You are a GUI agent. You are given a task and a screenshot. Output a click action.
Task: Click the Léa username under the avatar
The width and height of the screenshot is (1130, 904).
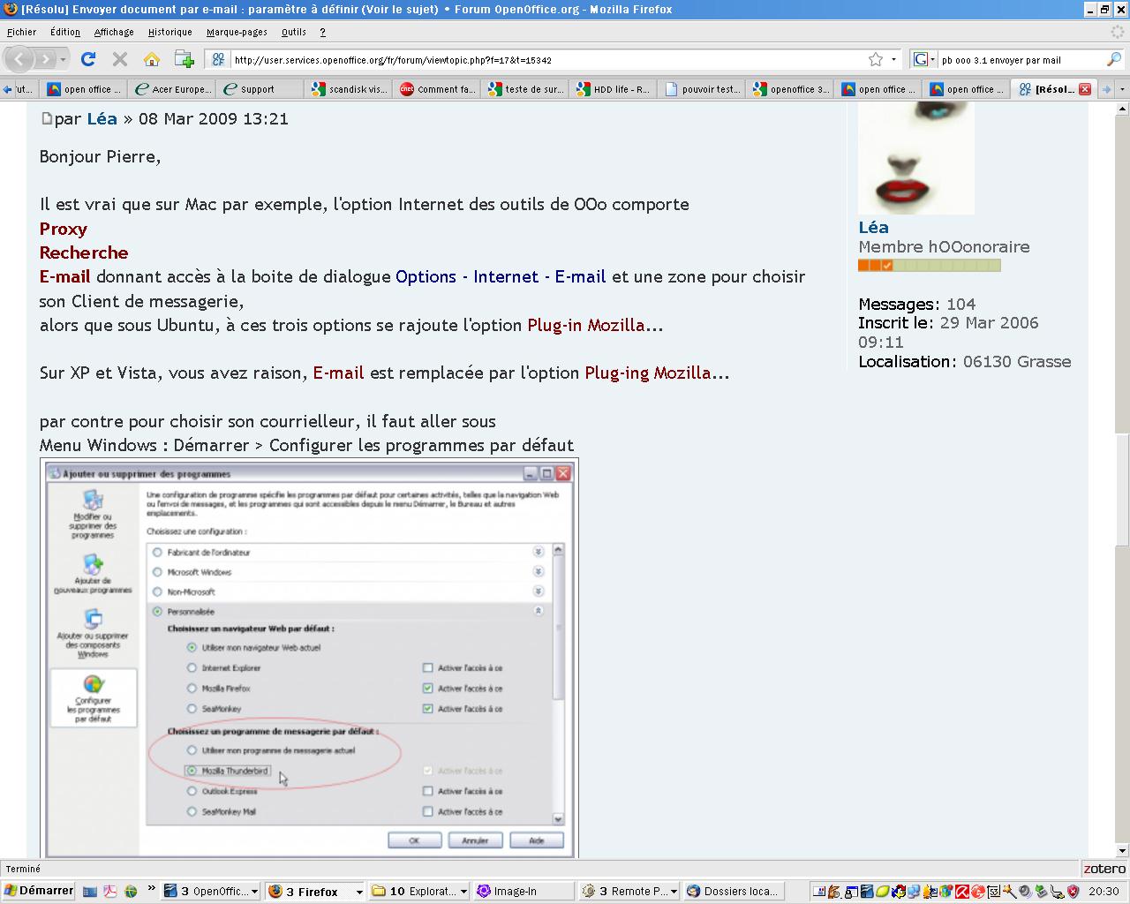point(873,228)
